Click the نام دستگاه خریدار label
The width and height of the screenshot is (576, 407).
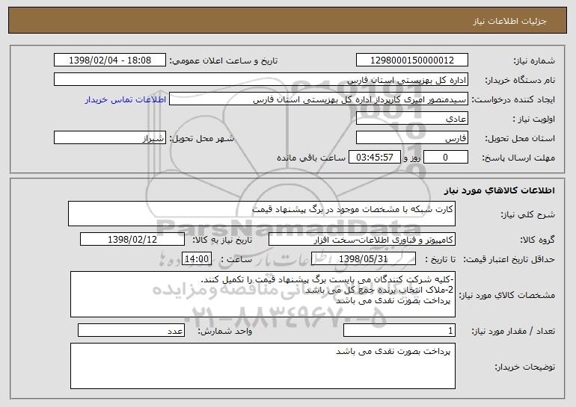click(x=520, y=81)
